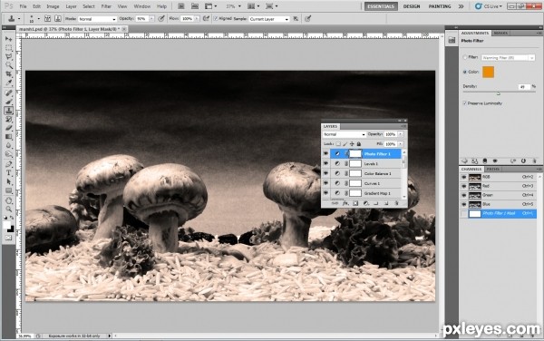Hide the Curves 1 layer
Viewport: 544px width, 341px height.
tap(325, 183)
